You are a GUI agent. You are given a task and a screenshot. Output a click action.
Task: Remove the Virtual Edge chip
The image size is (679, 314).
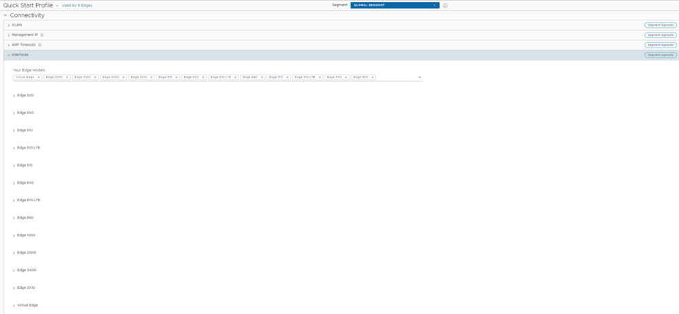39,77
